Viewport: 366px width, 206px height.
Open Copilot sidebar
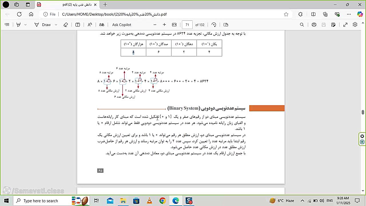[x=360, y=14]
